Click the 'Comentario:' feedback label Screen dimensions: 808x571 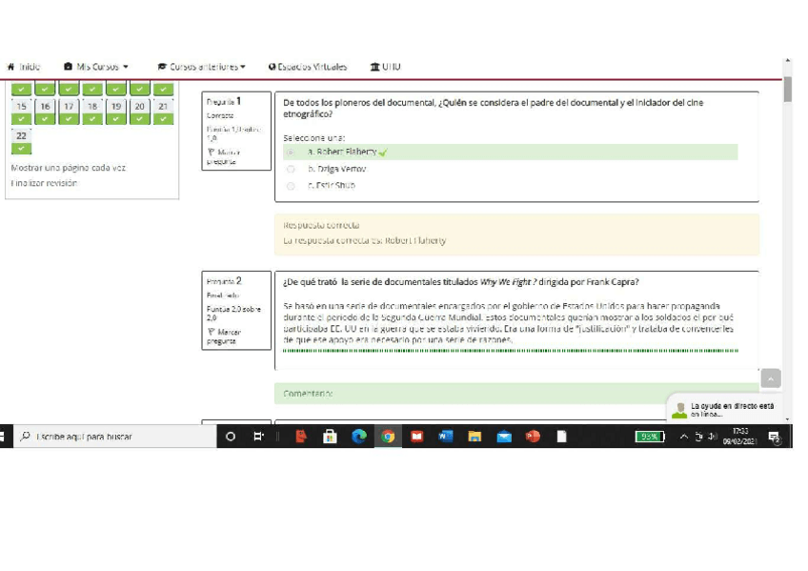point(308,394)
